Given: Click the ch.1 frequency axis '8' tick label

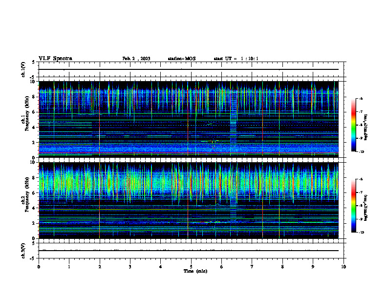Looking at the screenshot, I should [34, 97].
